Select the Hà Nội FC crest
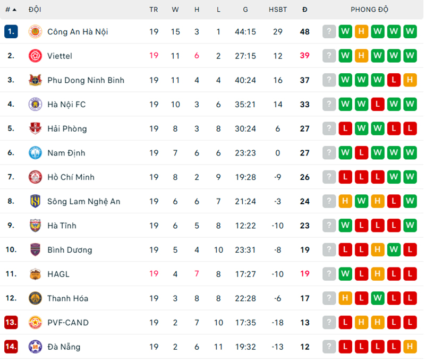The height and width of the screenshot is (362, 425). pos(35,104)
